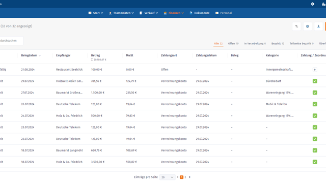Switch to the Bezahlt 12 tab
Viewport: 326px width, 183px height.
point(278,44)
